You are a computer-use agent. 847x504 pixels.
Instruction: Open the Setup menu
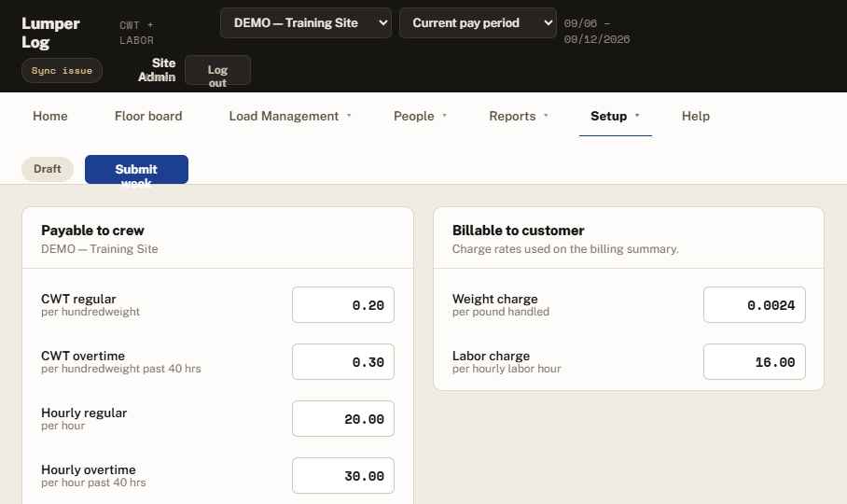click(x=616, y=116)
